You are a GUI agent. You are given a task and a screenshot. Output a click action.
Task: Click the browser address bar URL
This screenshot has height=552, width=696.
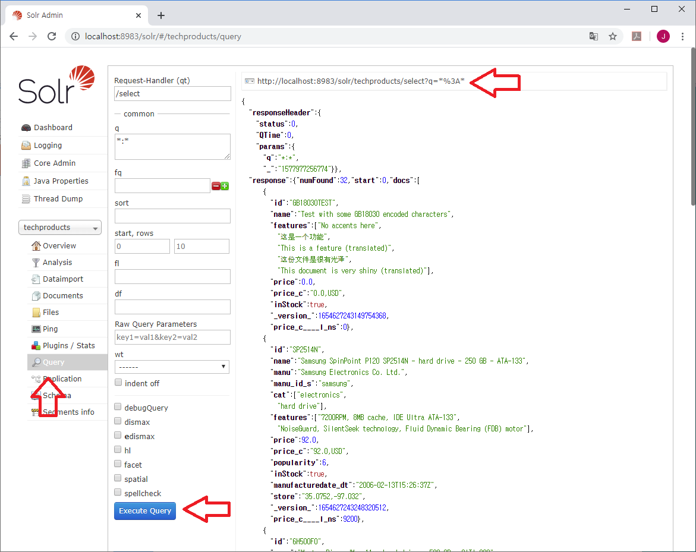[163, 36]
